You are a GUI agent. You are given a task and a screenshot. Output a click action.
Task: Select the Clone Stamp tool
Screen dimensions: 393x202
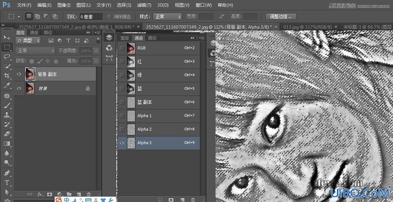tap(7, 115)
